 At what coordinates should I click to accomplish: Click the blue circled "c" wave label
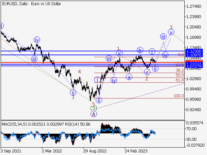click(x=147, y=72)
